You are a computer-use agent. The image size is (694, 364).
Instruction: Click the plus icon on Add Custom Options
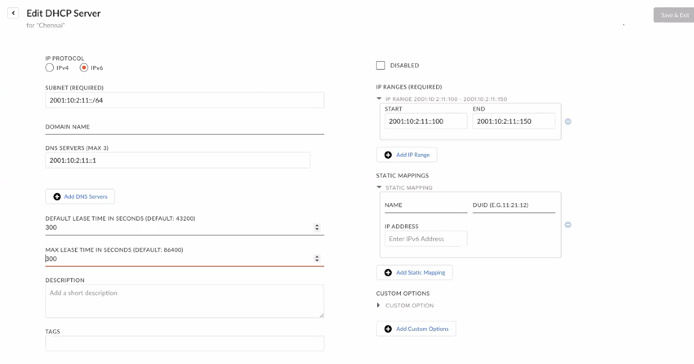388,329
